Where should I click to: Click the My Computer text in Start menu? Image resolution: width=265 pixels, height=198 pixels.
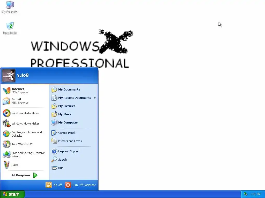coord(68,122)
